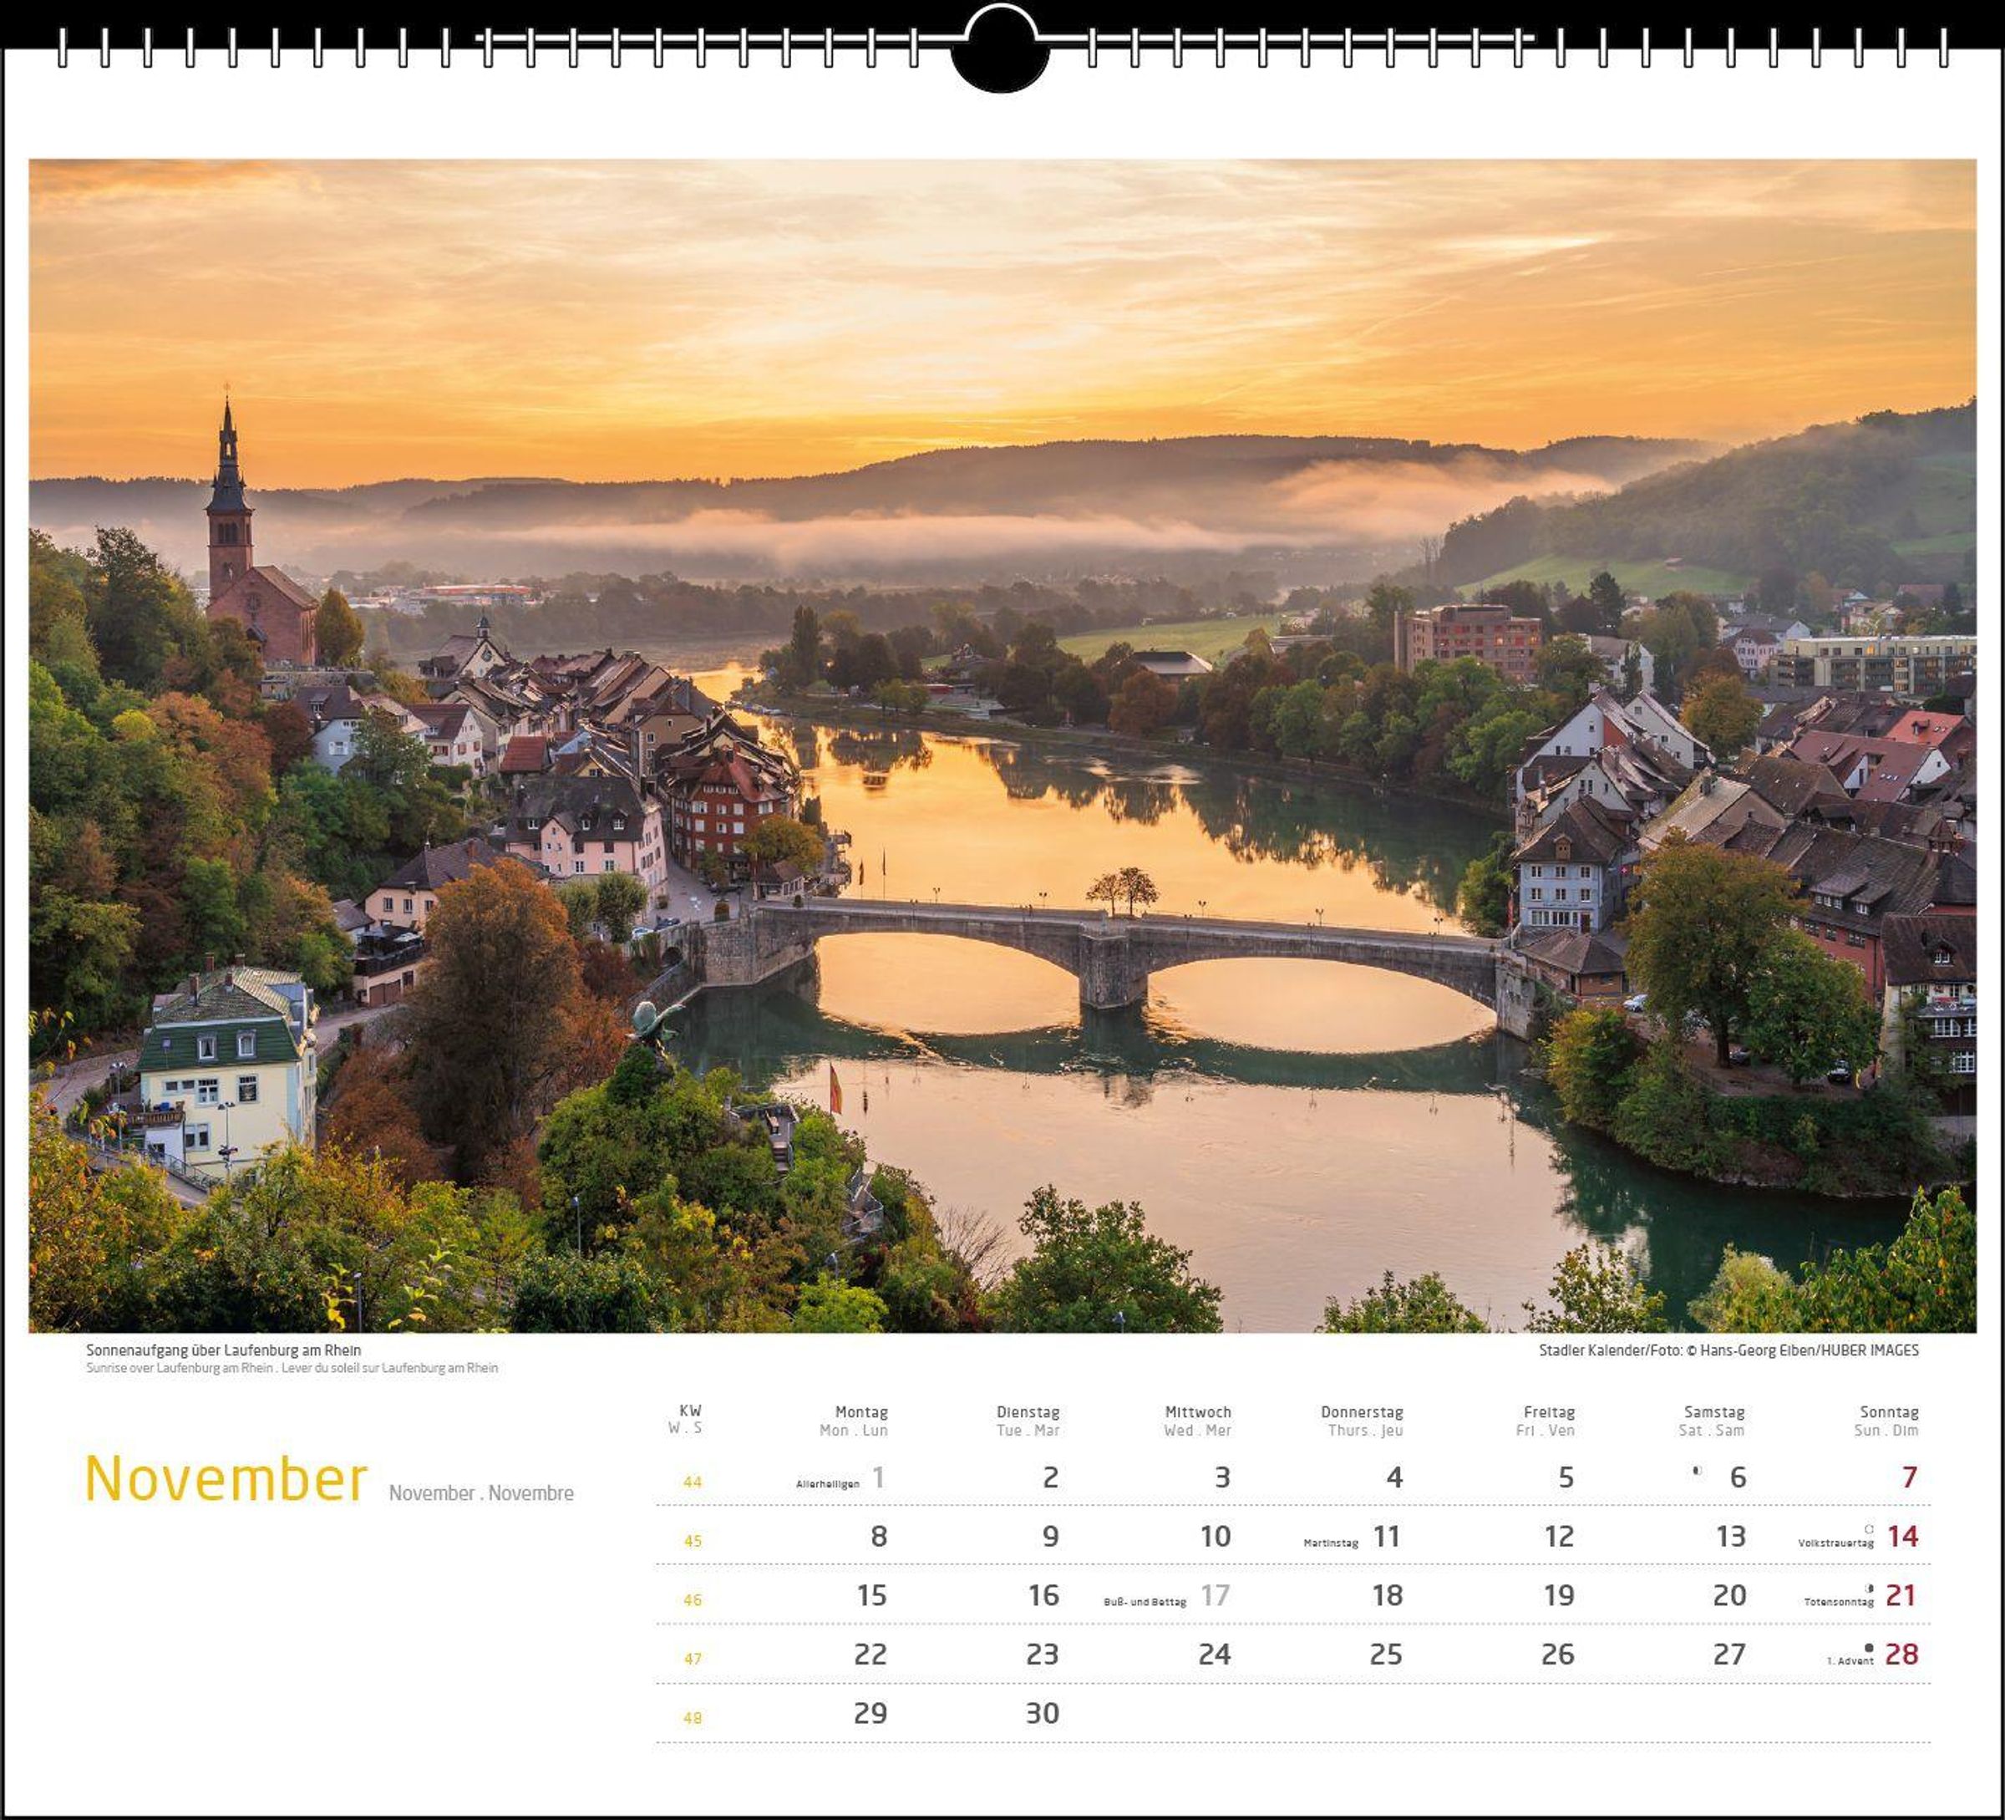Click the moon icon above Totensonntag
This screenshot has width=2005, height=1820.
point(1869,1589)
